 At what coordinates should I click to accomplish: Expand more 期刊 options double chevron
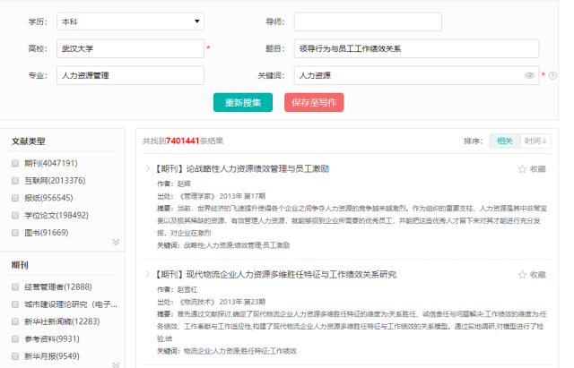click(116, 364)
